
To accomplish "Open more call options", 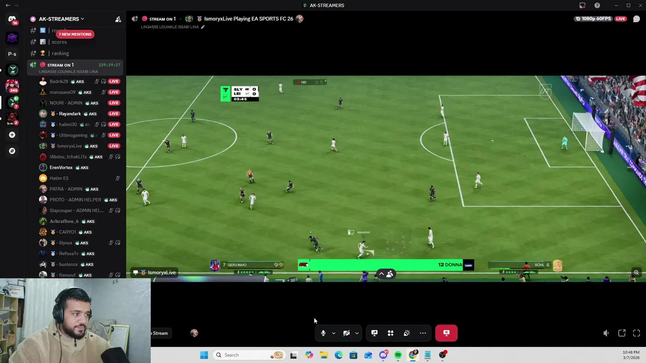I will click(x=423, y=333).
